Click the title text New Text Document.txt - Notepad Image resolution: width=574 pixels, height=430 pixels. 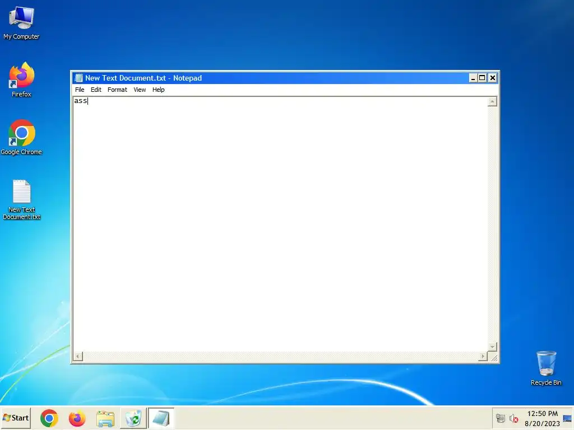pyautogui.click(x=143, y=78)
